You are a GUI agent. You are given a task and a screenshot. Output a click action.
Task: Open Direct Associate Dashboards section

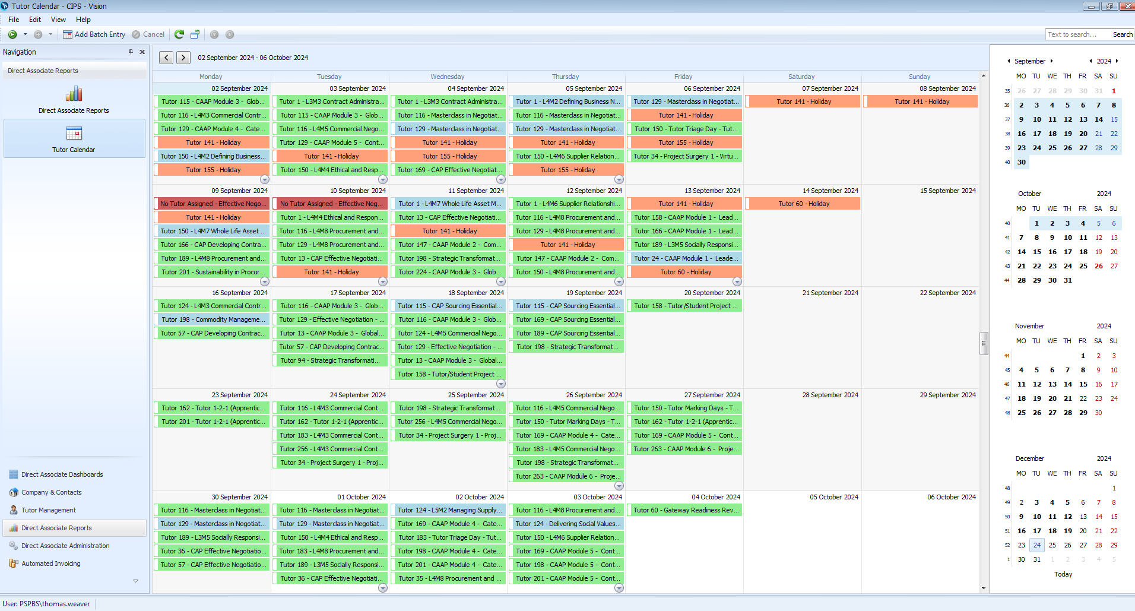click(x=62, y=474)
